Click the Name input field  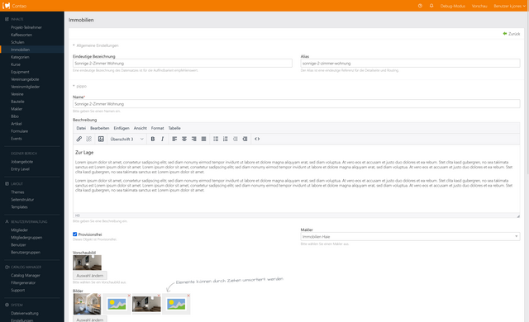[296, 104]
